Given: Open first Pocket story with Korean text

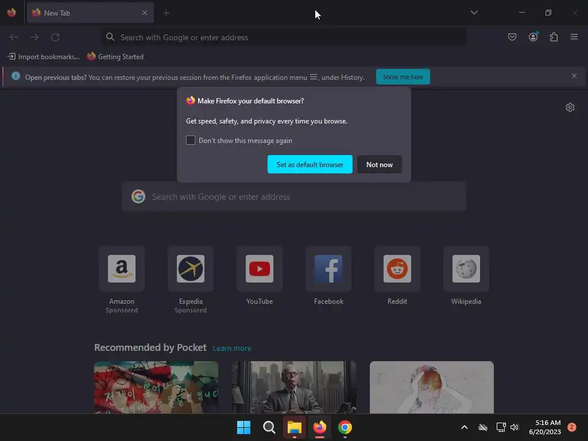Looking at the screenshot, I should (156, 387).
